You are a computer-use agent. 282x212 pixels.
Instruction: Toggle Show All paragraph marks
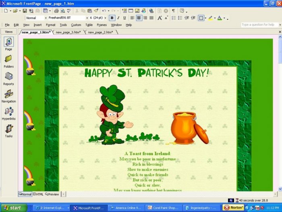[x=173, y=11]
